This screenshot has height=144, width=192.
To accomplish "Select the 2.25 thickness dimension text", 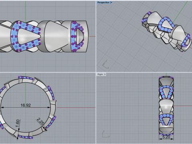I will [x=40, y=121].
